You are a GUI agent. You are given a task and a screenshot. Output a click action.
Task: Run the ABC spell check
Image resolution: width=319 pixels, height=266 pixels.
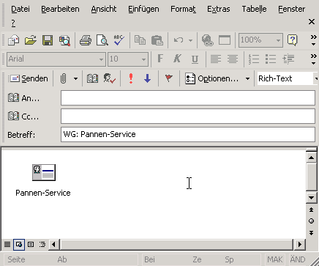coord(119,40)
